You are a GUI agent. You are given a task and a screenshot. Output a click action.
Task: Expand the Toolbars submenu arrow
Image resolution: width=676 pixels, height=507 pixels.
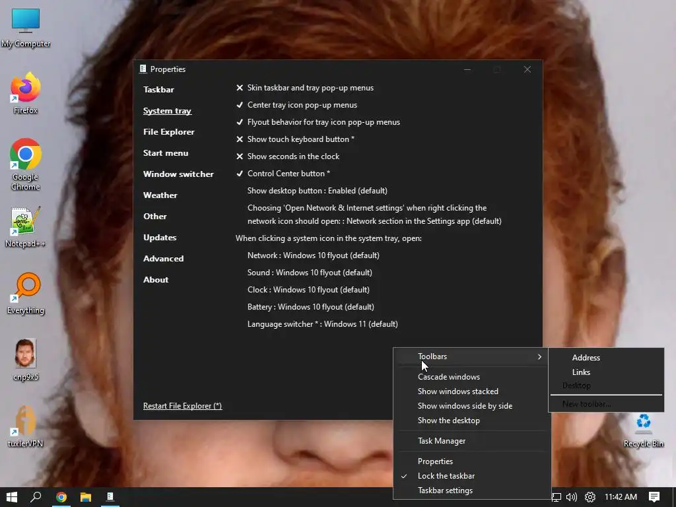click(539, 357)
